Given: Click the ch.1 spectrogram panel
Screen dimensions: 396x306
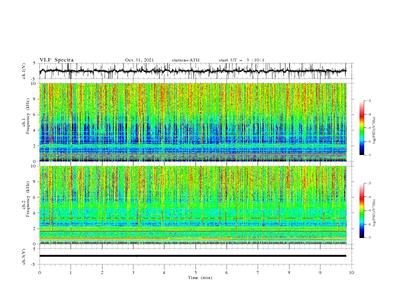Looking at the screenshot, I should click(192, 122).
